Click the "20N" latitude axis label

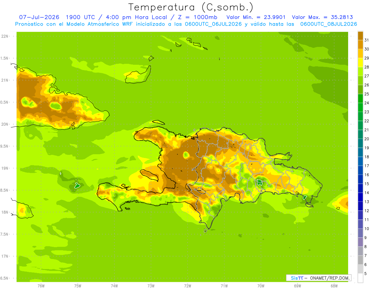click(x=4, y=124)
